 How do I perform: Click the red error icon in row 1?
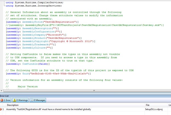click(1, 109)
